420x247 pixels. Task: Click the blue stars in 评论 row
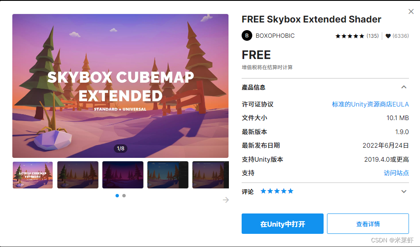coord(277,191)
